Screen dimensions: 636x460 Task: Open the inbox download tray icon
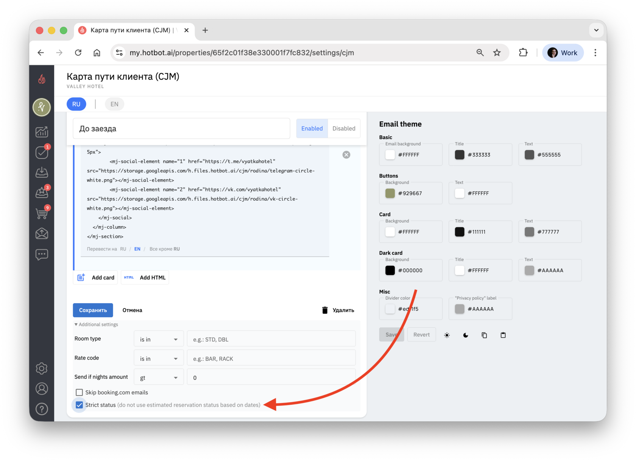click(x=42, y=172)
